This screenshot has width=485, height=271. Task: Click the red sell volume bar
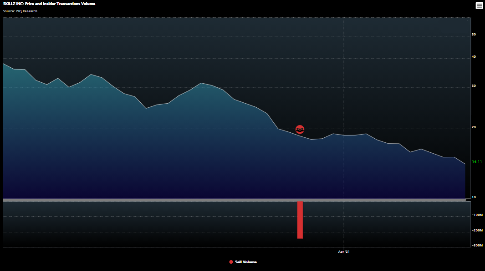300,220
